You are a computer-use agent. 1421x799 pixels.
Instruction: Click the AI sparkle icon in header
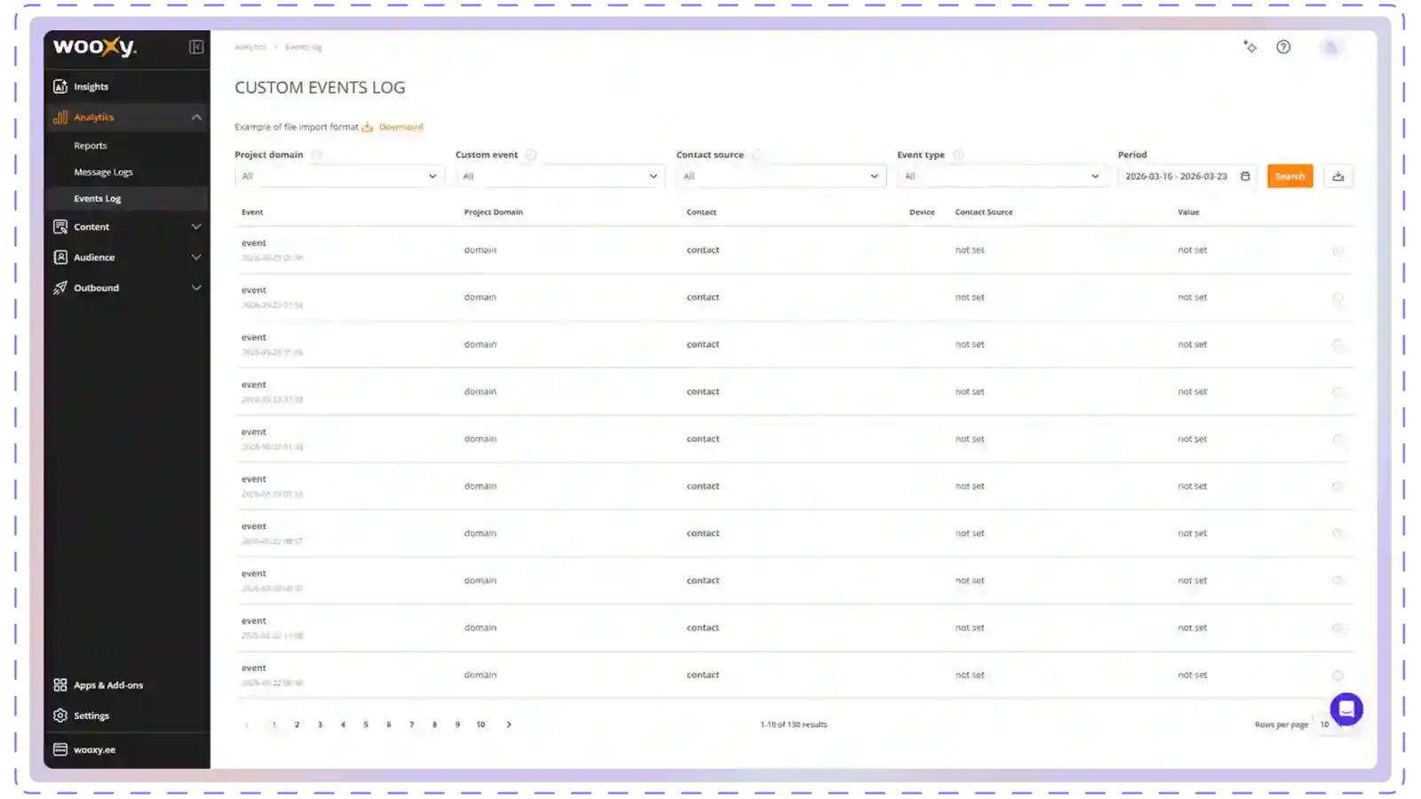click(x=1250, y=47)
